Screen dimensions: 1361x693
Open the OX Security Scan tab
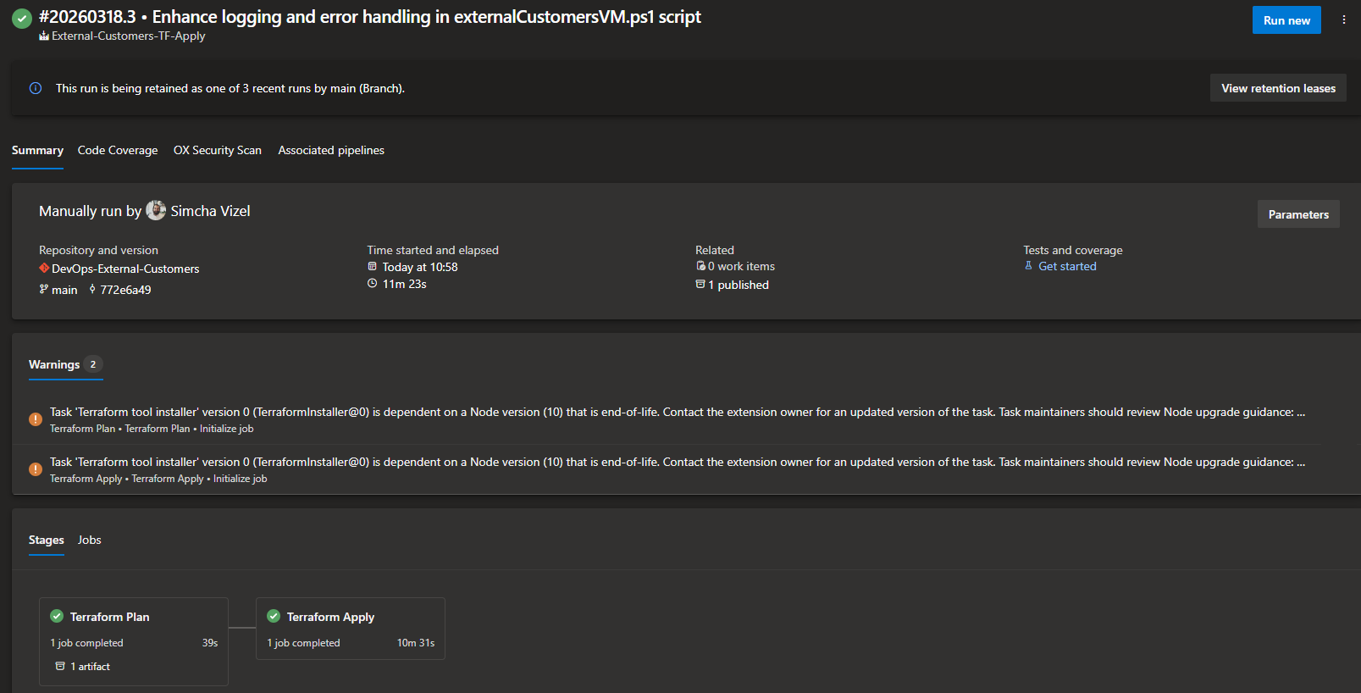pos(218,150)
